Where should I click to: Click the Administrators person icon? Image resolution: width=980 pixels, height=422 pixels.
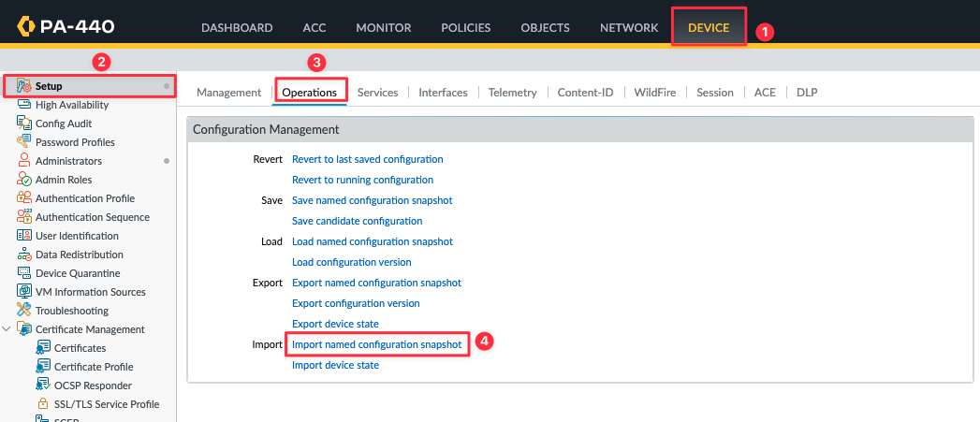coord(23,161)
